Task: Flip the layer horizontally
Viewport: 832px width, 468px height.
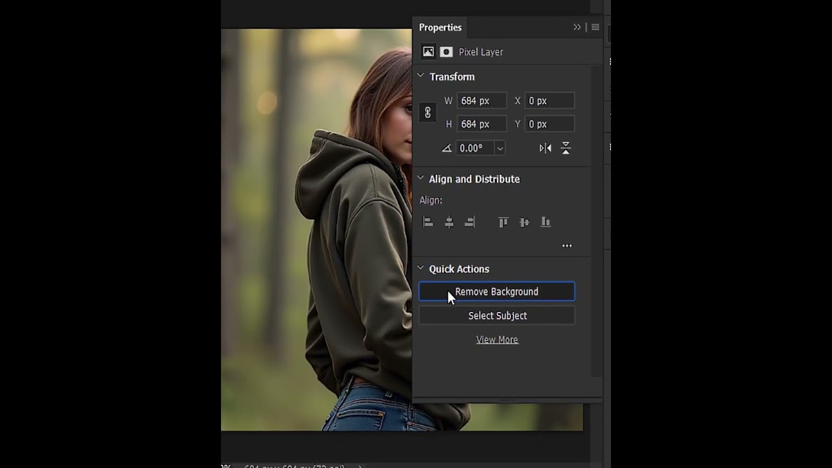Action: (545, 148)
